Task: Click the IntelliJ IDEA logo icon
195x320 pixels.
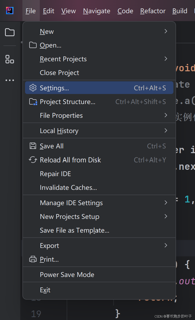Action: click(10, 11)
